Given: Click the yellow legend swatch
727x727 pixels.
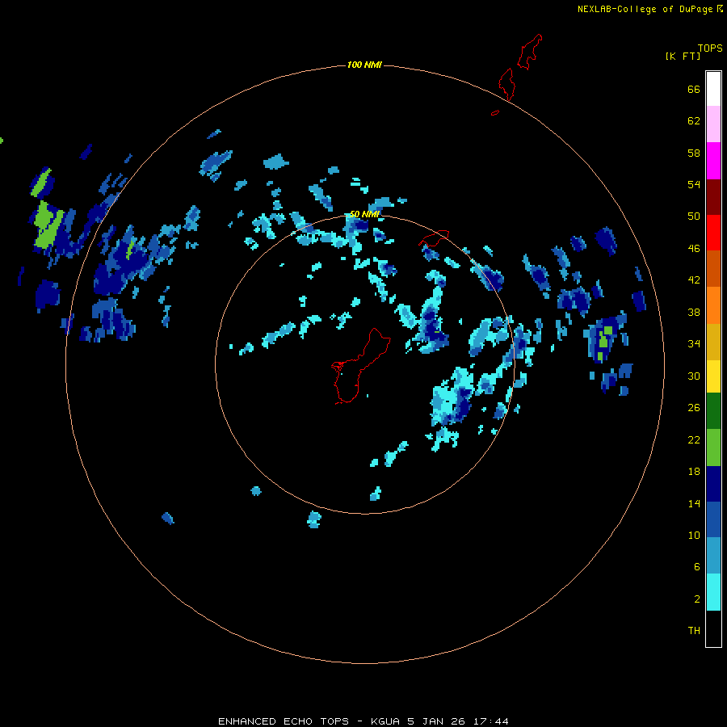Looking at the screenshot, I should click(x=713, y=376).
